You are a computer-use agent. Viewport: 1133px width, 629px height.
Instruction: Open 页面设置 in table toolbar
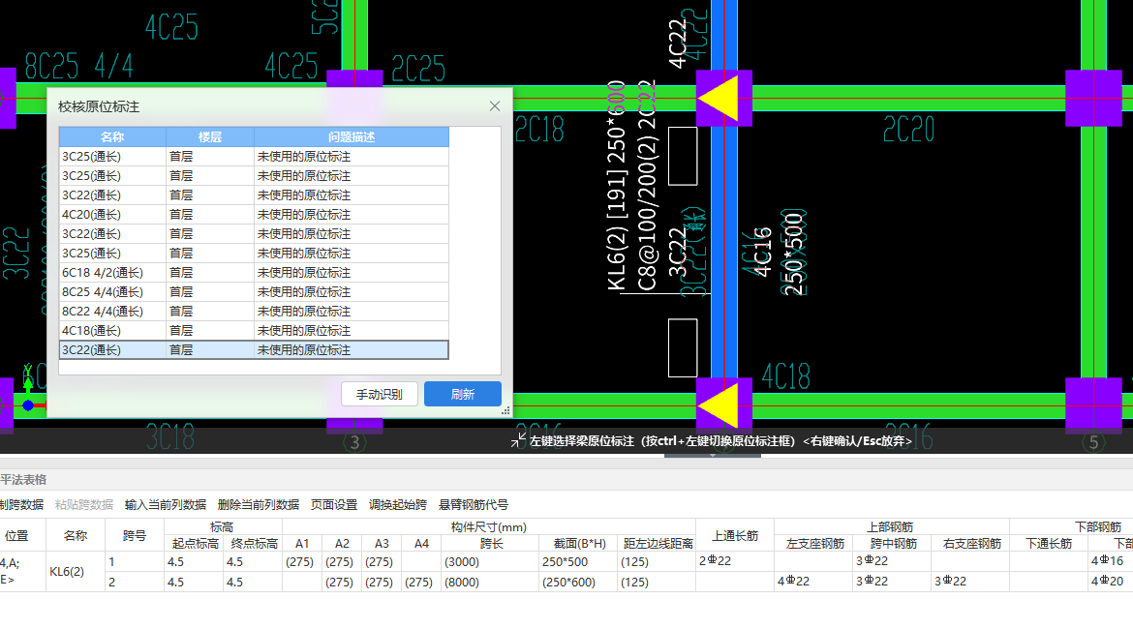tap(334, 505)
